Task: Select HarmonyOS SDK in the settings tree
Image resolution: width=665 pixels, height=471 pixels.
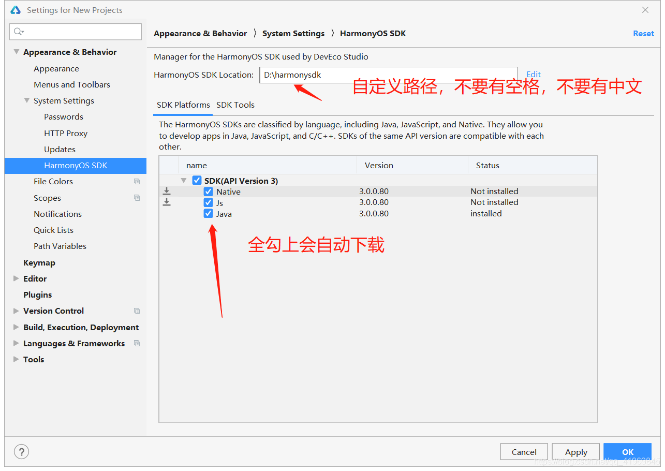Action: click(76, 166)
